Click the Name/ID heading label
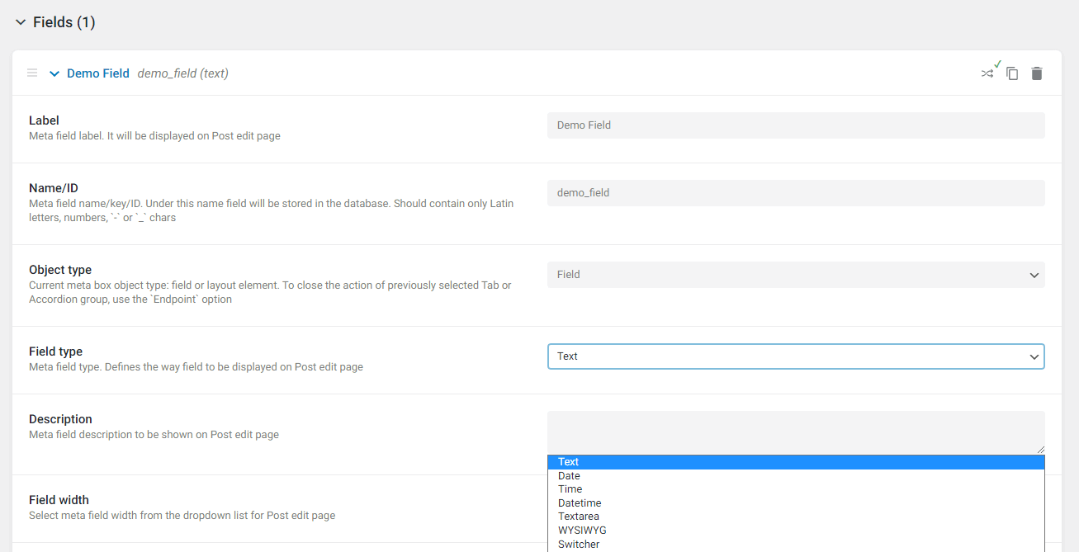1079x552 pixels. pos(54,188)
